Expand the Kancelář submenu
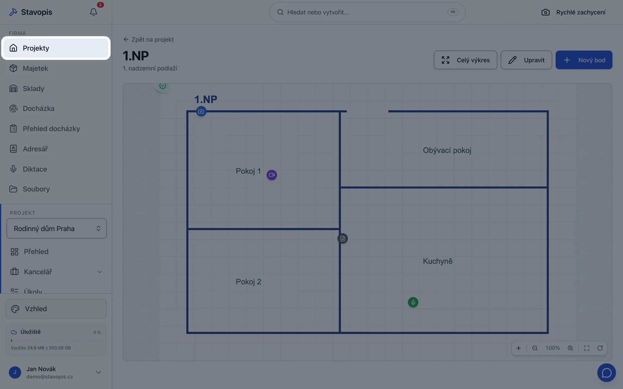Viewport: 623px width, 389px height. click(x=56, y=272)
